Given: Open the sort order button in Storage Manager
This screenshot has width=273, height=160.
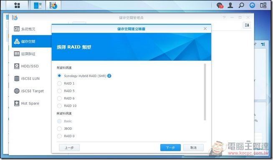Looking at the screenshot, I should click(247, 25).
